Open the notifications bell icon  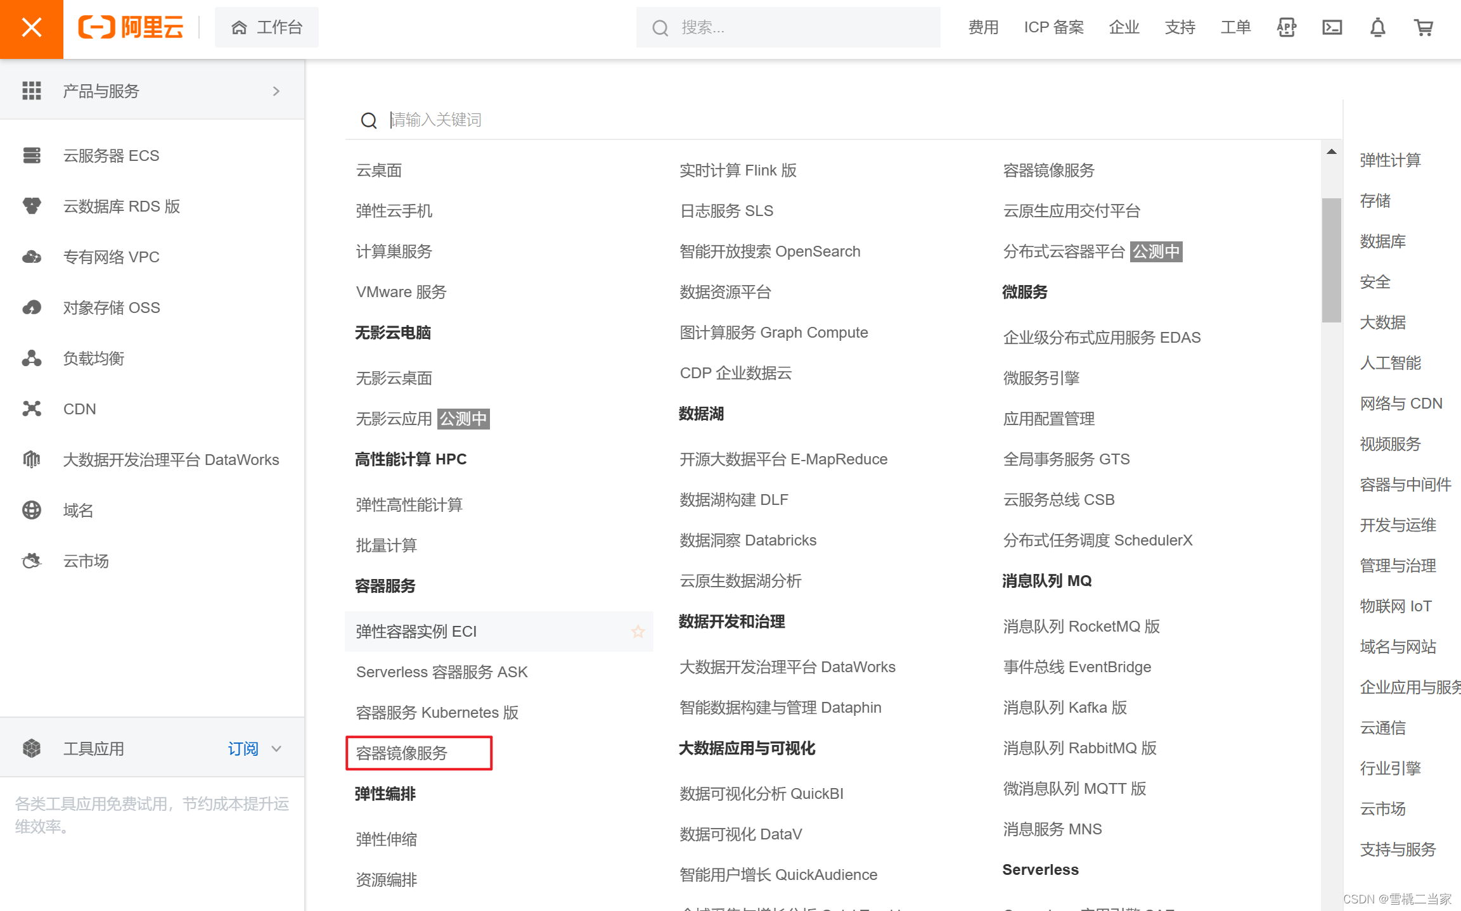pyautogui.click(x=1377, y=27)
